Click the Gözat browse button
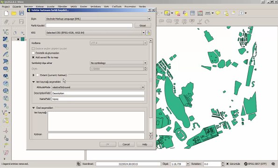The image size is (278, 168). pyautogui.click(x=143, y=26)
